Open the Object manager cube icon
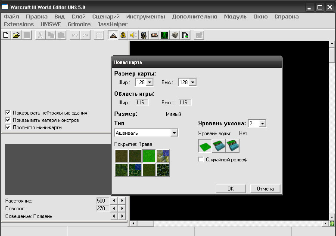The width and height of the screenshot is (336, 236). pos(175,35)
